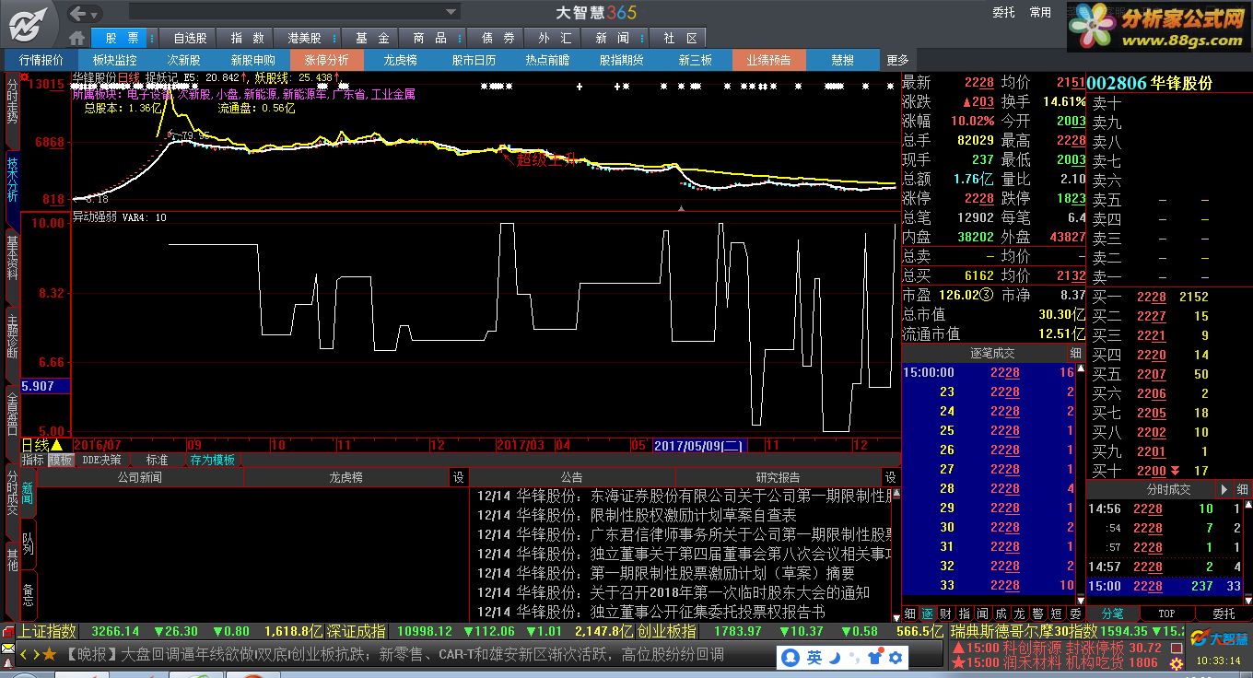
Task: Click the 2017/05/09 date marker on the timeline
Action: tap(698, 445)
